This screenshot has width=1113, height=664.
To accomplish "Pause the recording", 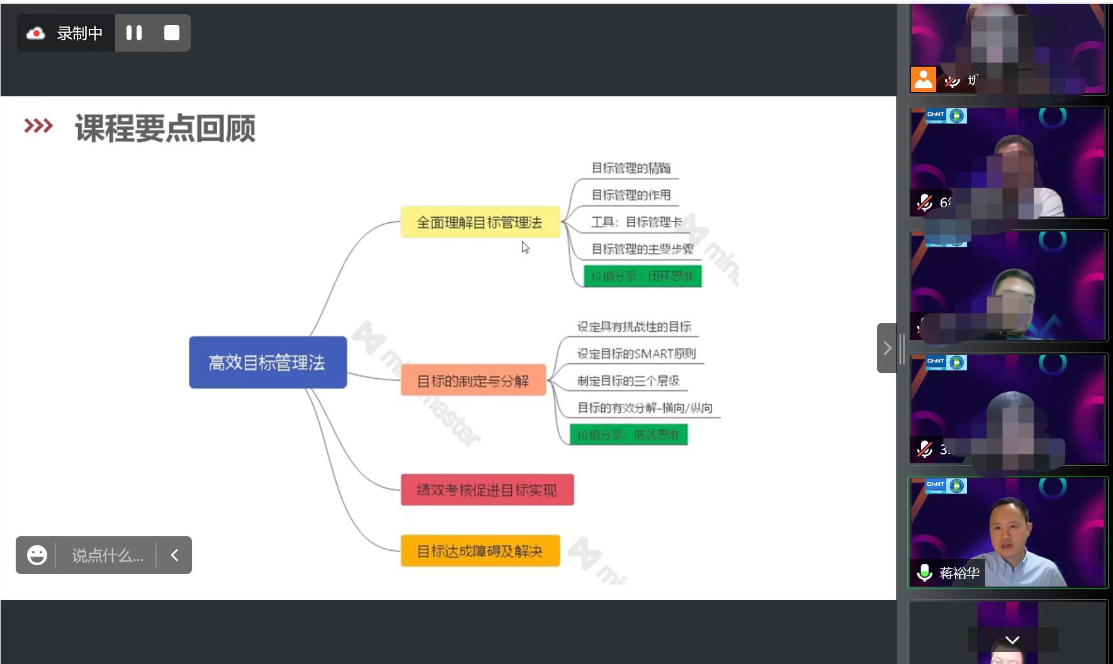I will point(134,33).
